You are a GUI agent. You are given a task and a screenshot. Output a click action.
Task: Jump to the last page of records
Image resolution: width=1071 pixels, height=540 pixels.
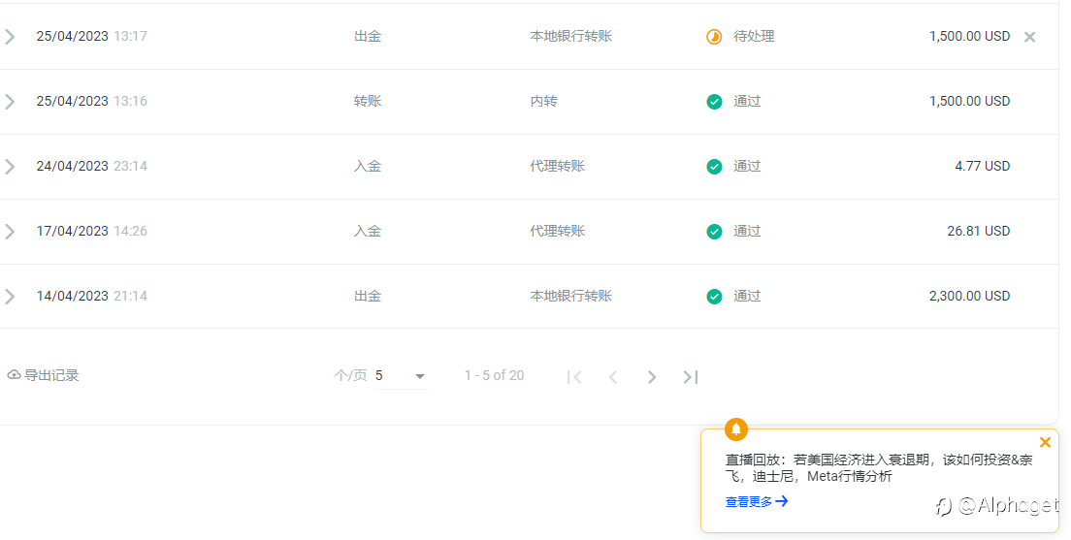691,377
